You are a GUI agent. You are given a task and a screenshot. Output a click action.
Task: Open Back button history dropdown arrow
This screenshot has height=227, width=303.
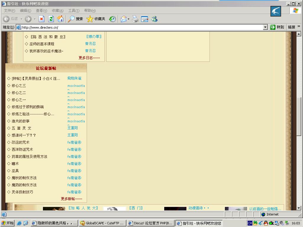(x=21, y=19)
